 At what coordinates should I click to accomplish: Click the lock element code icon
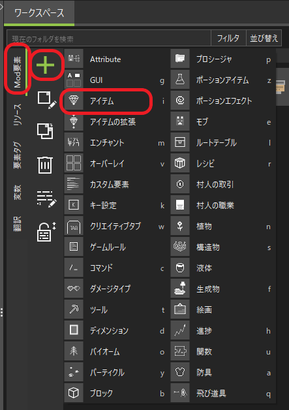click(46, 232)
